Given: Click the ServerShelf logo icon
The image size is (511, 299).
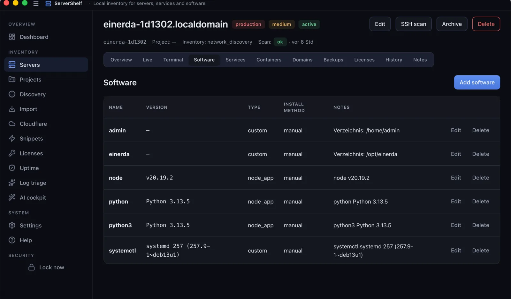Looking at the screenshot, I should pyautogui.click(x=48, y=4).
